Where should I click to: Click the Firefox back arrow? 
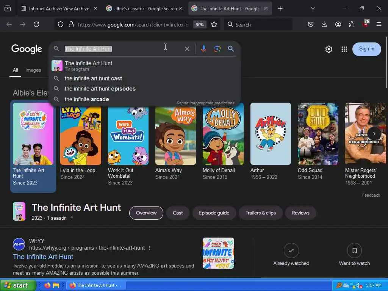coord(9,24)
